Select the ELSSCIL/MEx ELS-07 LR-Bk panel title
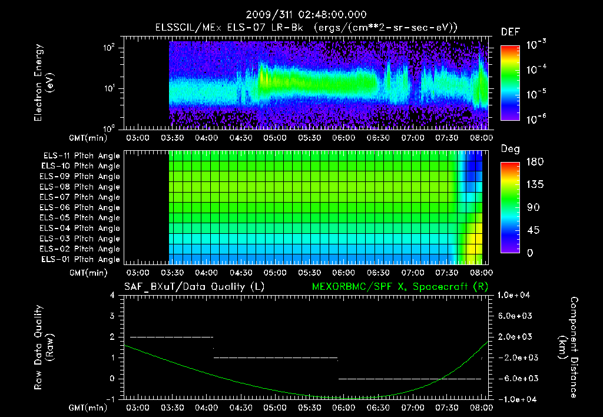 point(306,28)
